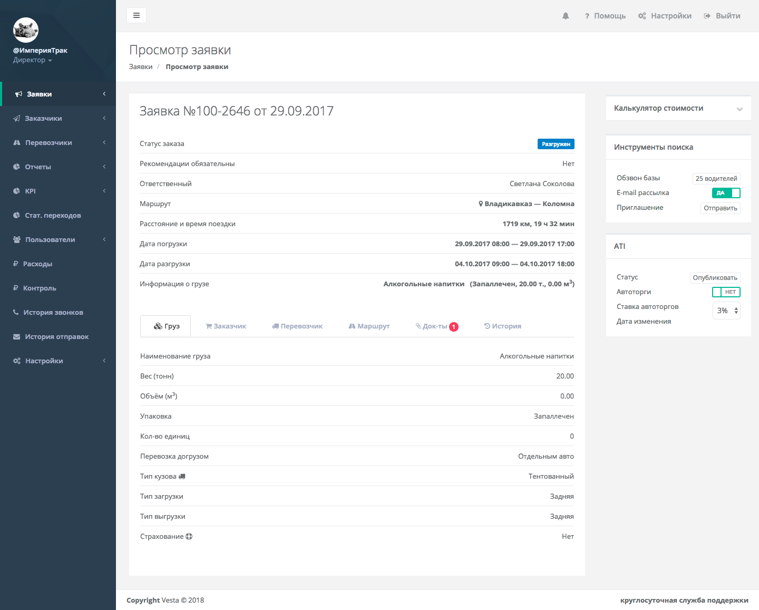Click the truck icon beside Тип кузова
Viewport: 759px width, 610px height.
pos(182,477)
